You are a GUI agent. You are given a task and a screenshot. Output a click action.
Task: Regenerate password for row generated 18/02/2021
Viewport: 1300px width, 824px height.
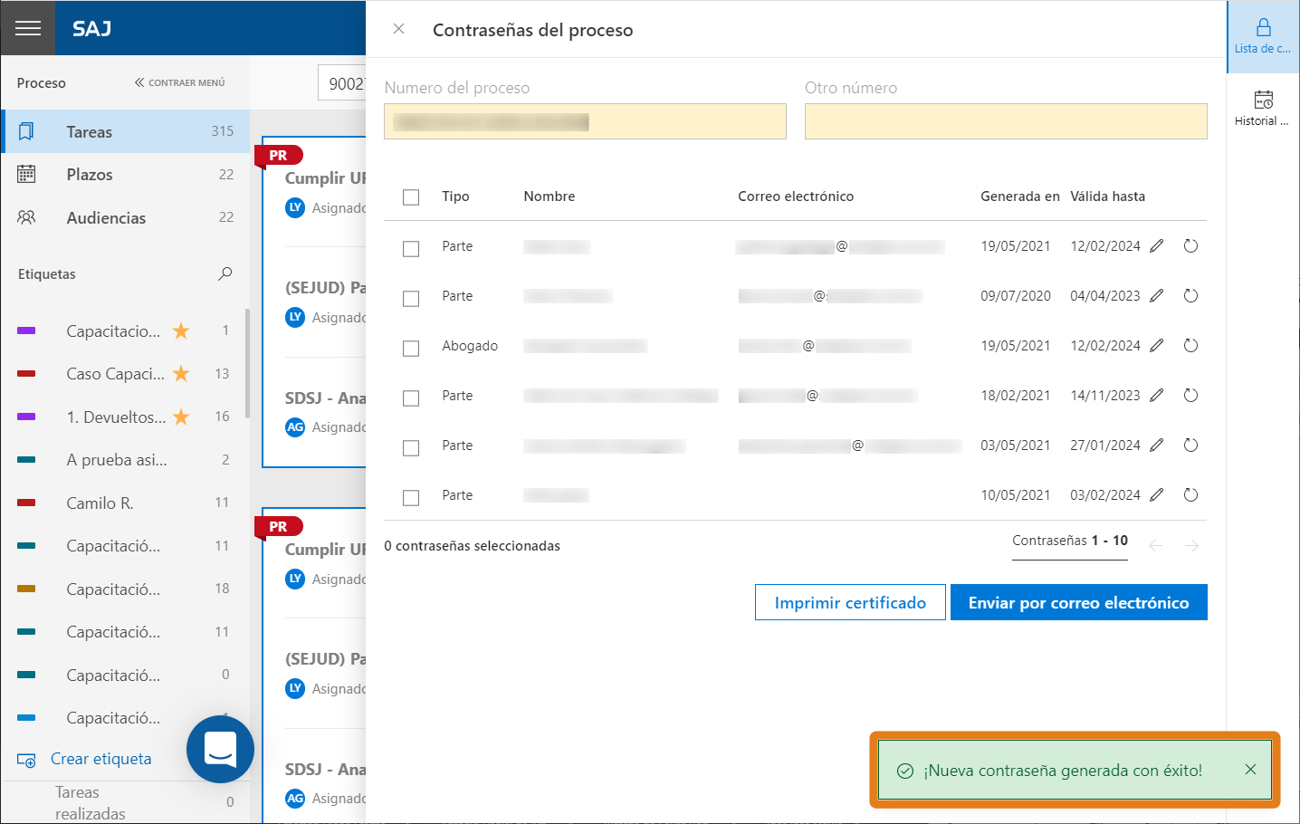tap(1190, 396)
